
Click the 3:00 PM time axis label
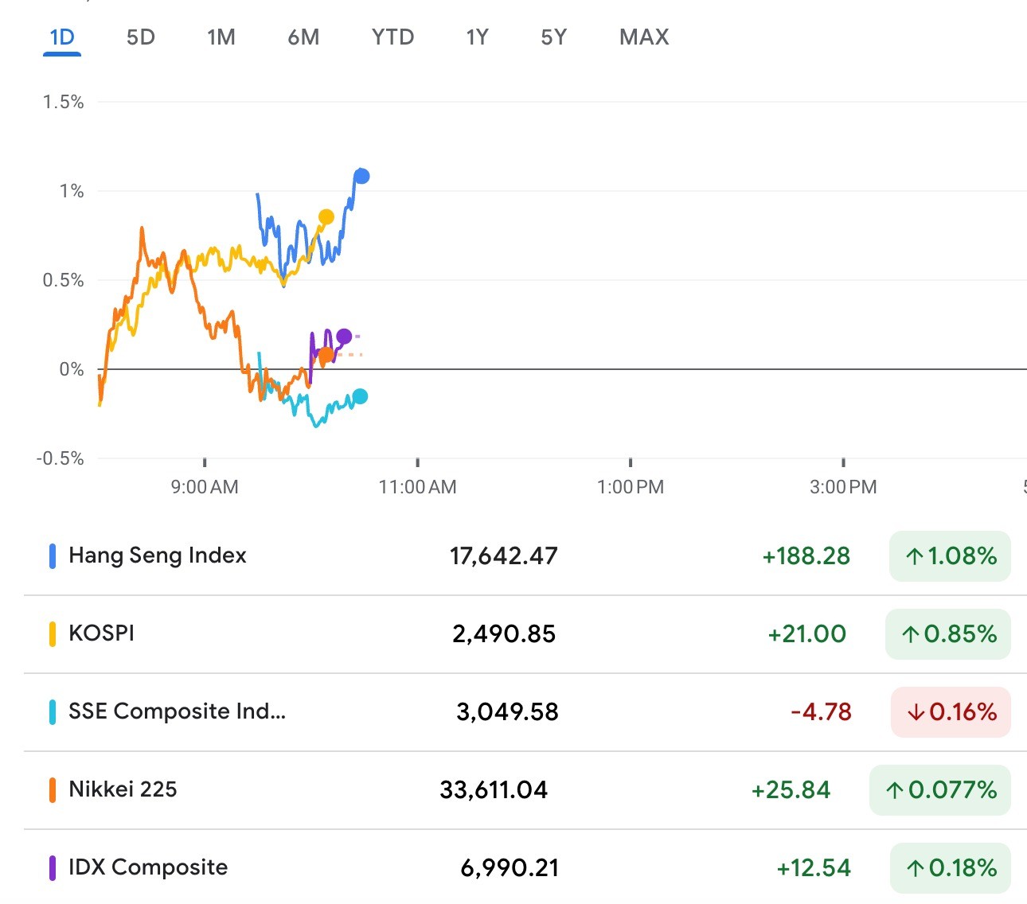[843, 487]
